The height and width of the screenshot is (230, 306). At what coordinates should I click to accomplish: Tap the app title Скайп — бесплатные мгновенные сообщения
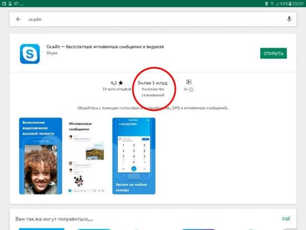tap(105, 47)
